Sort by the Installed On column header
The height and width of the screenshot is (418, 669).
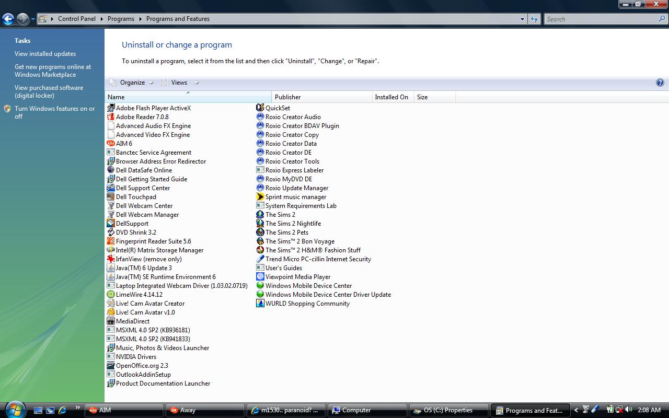tap(393, 97)
